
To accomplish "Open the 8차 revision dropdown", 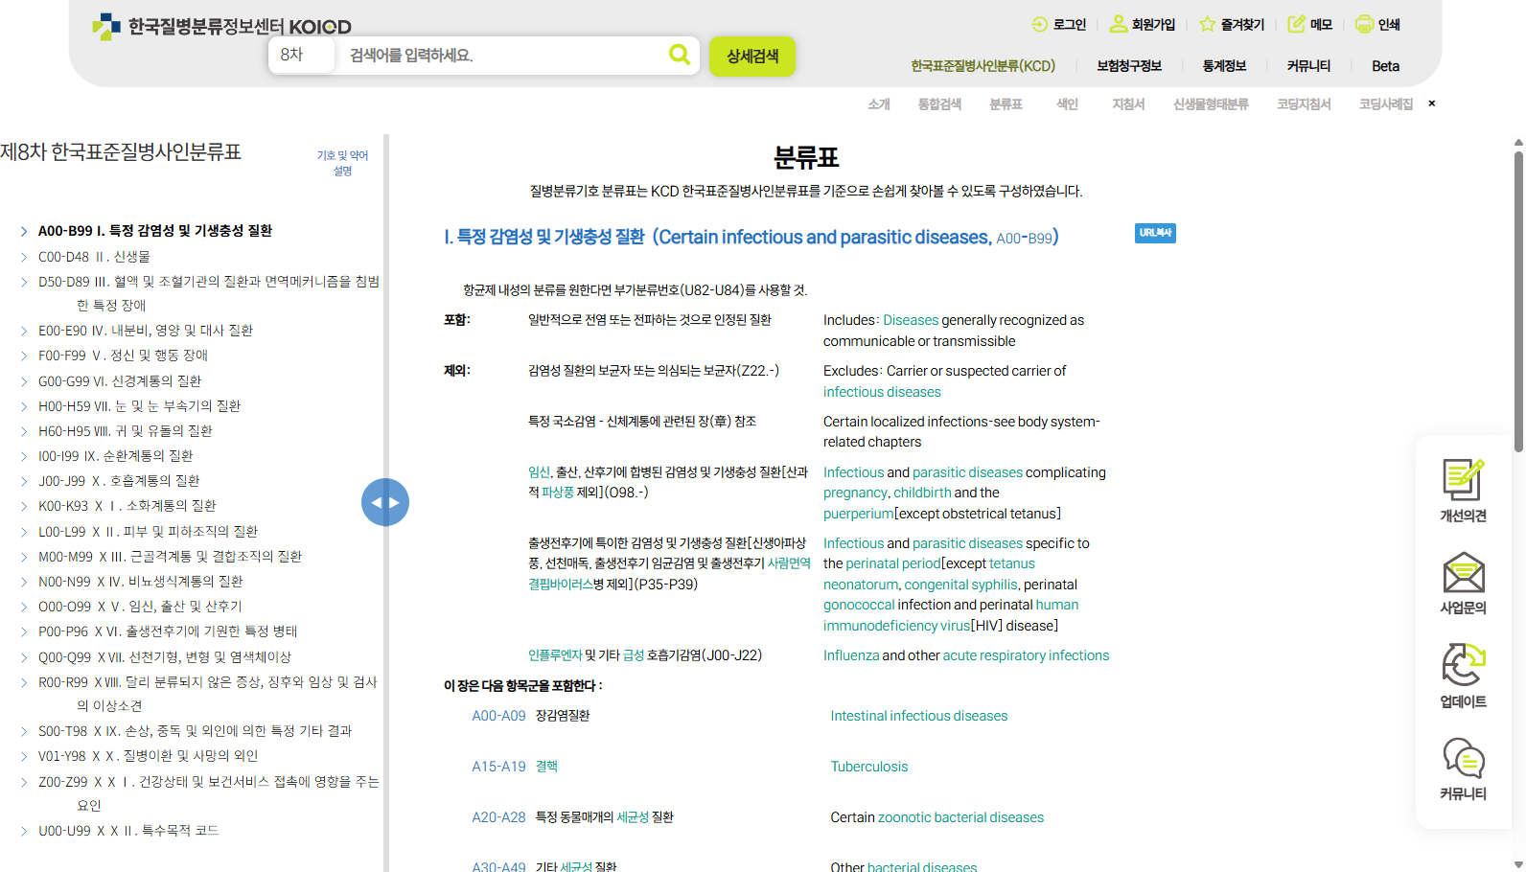I will (x=301, y=56).
